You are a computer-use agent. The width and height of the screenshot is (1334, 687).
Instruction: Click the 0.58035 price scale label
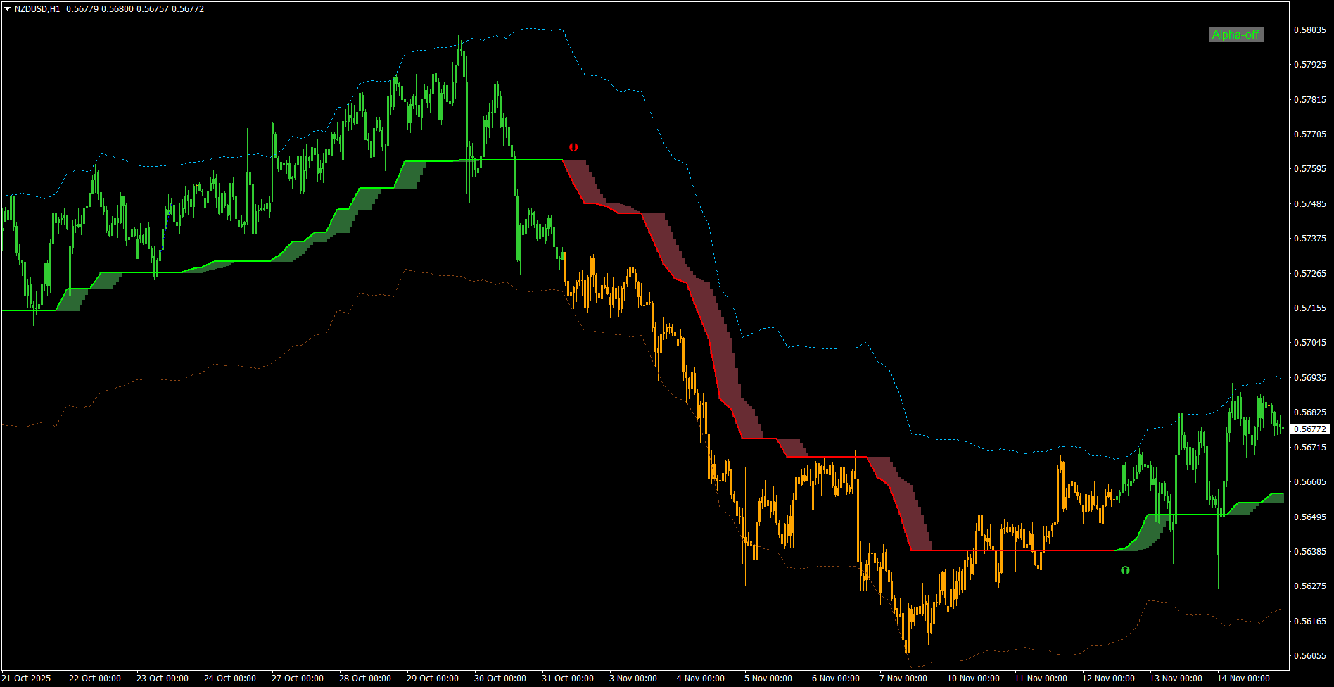point(1310,30)
